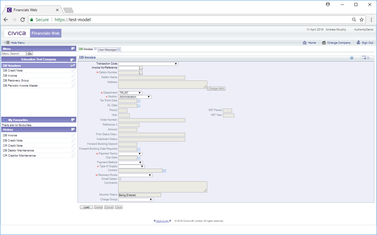Tick the Email Debtor checkbox
Image resolution: width=377 pixels, height=235 pixels.
120,179
